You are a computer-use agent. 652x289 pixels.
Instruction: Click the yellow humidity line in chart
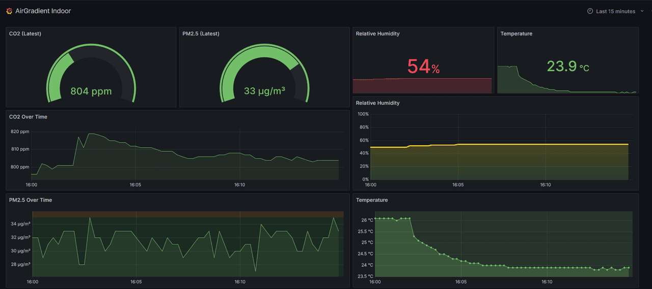point(509,144)
